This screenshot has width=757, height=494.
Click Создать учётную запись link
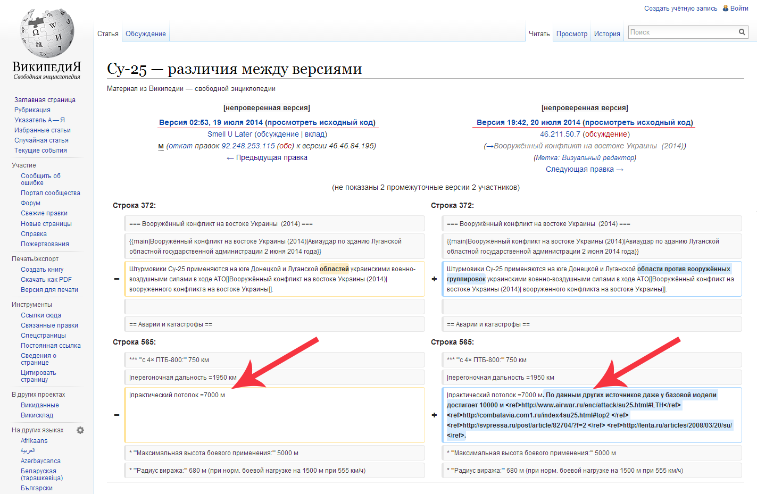[x=680, y=8]
